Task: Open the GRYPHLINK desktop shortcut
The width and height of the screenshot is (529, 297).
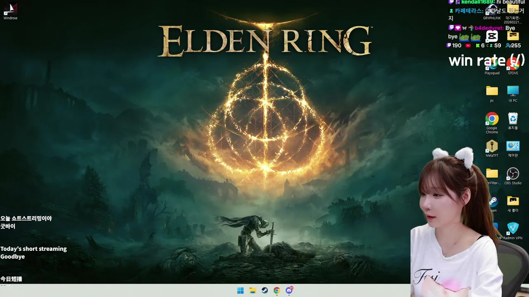Action: [x=492, y=12]
